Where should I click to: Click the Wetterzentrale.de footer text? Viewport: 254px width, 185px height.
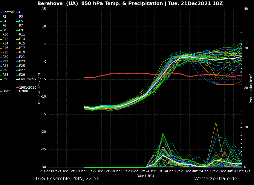tap(215, 179)
